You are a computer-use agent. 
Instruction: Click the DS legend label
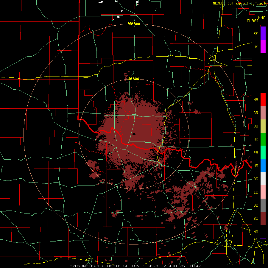coord(255,179)
